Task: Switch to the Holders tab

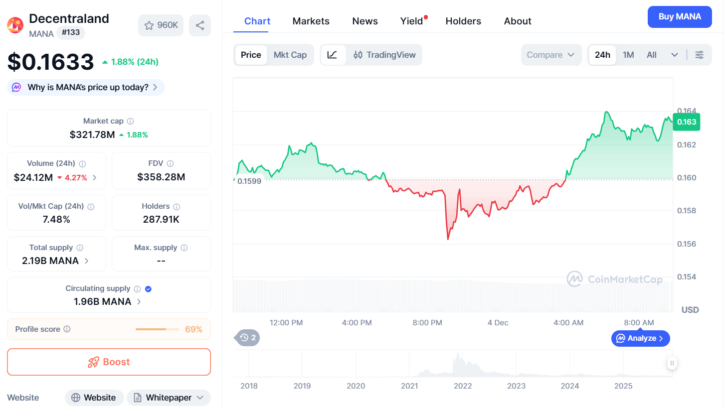Action: (x=463, y=21)
